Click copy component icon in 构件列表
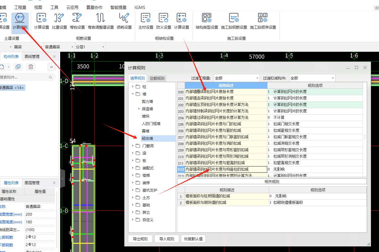The width and height of the screenshot is (379, 252). click(18, 67)
